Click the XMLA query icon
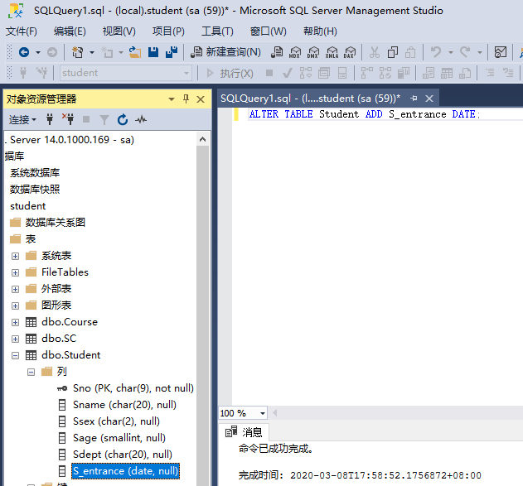Screen dimensions: 523x486 click(332, 52)
